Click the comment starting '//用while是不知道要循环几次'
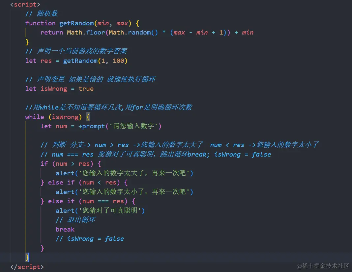The height and width of the screenshot is (272, 352). [109, 107]
